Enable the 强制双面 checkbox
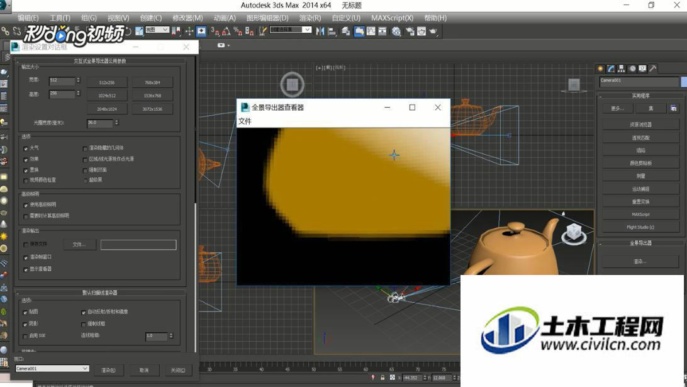 (85, 170)
